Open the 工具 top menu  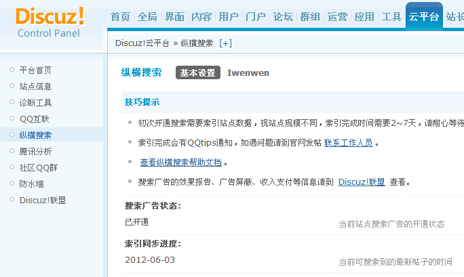[391, 17]
